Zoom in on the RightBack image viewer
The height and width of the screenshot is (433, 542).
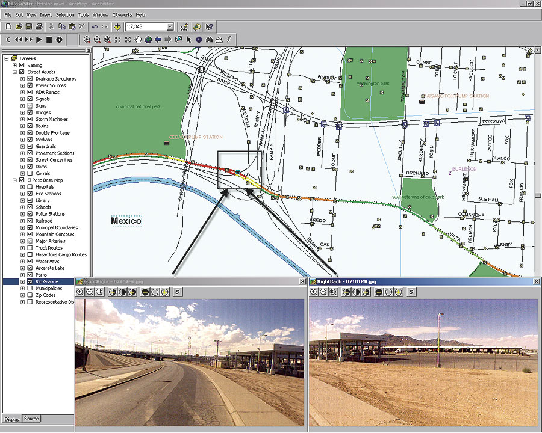pos(314,292)
